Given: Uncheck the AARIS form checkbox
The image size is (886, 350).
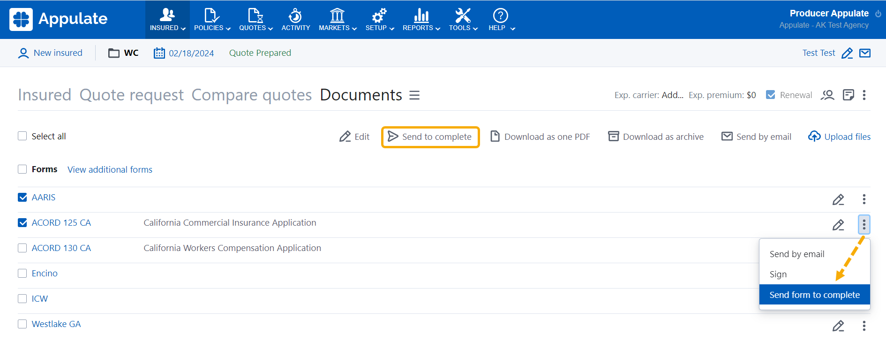Looking at the screenshot, I should [x=23, y=198].
